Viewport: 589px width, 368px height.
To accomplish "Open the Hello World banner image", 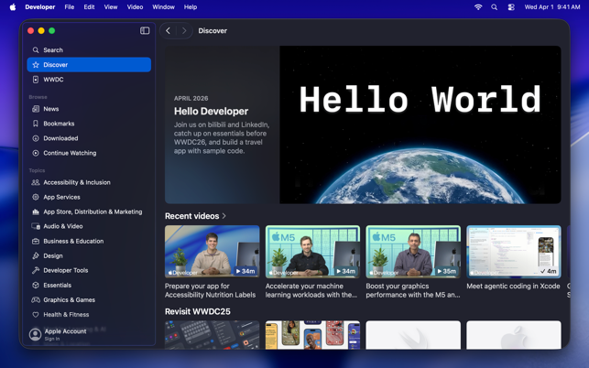I will [420, 124].
